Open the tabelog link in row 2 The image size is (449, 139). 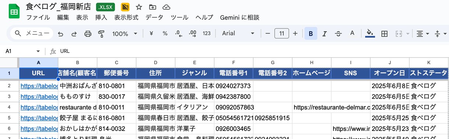pyautogui.click(x=39, y=86)
